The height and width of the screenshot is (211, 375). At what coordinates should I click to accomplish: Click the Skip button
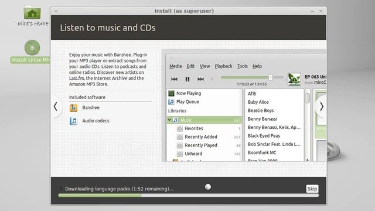pos(312,189)
